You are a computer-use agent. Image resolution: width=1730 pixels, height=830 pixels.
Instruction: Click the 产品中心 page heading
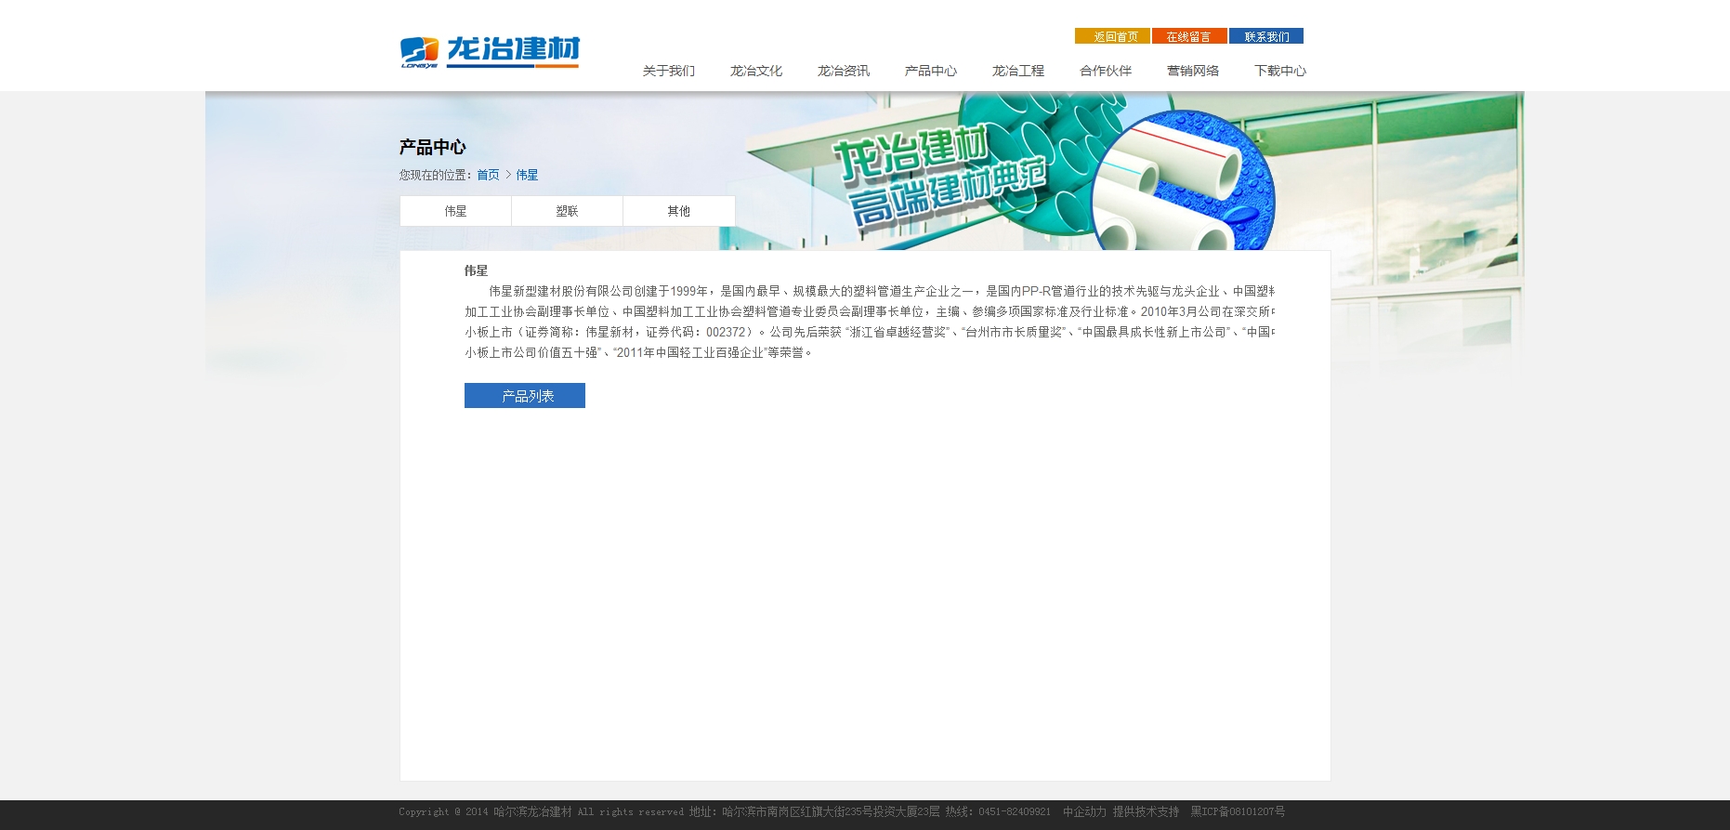(432, 147)
